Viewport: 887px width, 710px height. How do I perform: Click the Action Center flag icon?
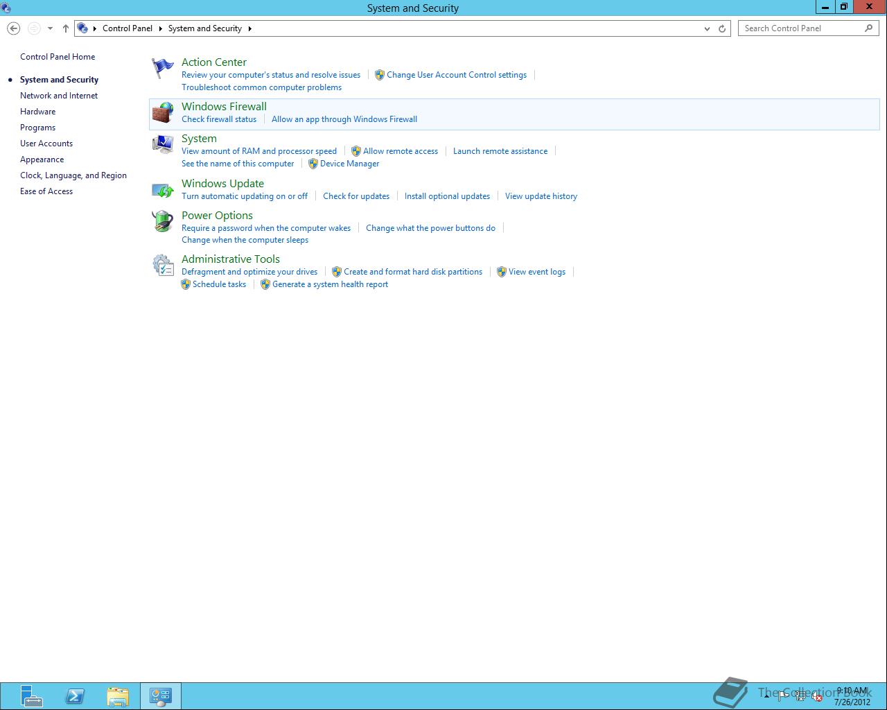tap(162, 68)
